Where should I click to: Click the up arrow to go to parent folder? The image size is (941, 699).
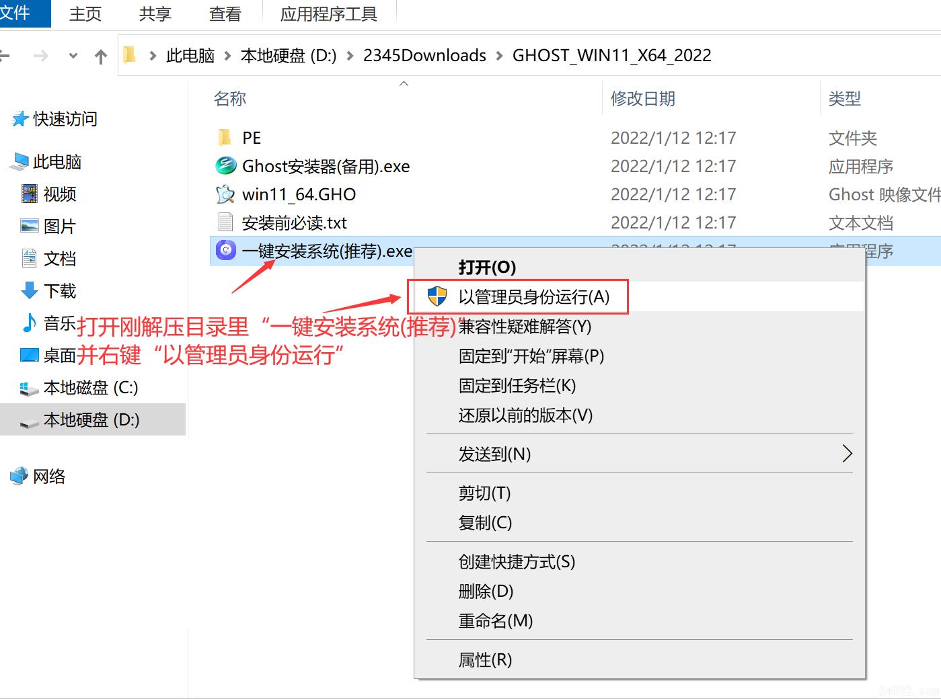pos(101,56)
